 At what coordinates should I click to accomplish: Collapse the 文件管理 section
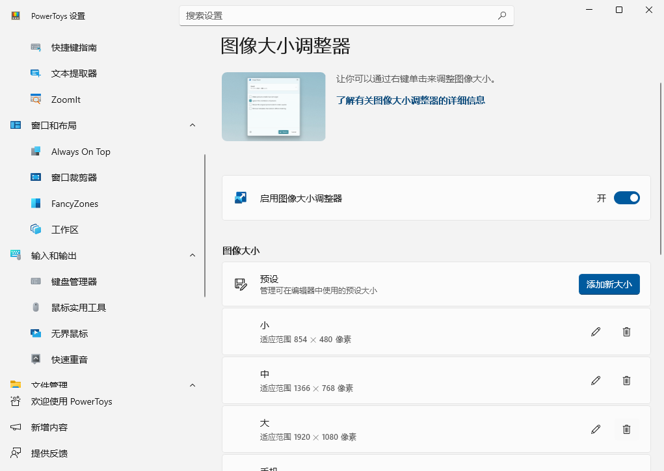pos(192,384)
